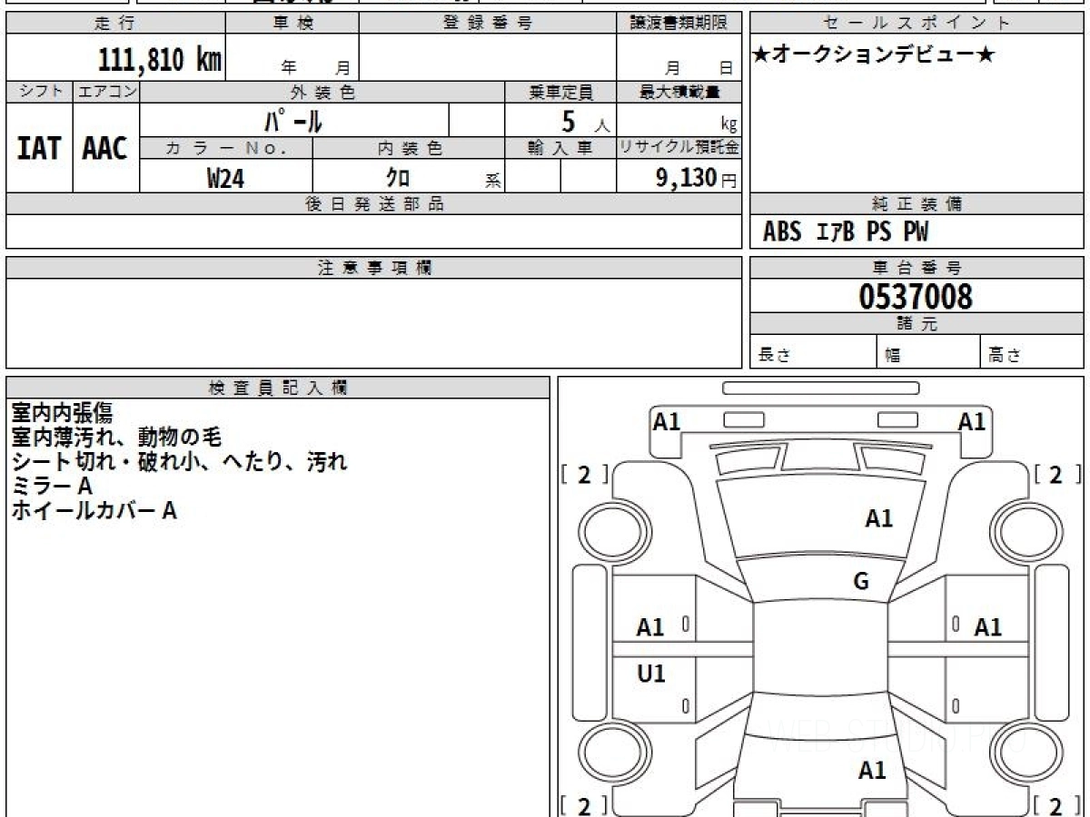1090x817 pixels.
Task: Select the recycle deposit amount 9,130円
Action: [697, 178]
